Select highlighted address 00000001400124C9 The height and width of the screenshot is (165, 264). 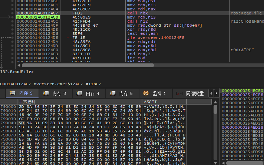coord(38,17)
